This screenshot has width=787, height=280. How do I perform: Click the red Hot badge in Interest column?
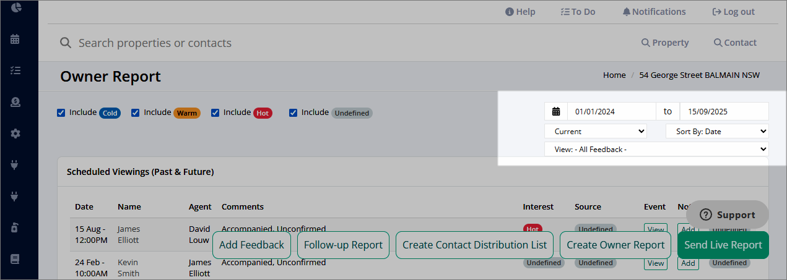click(533, 228)
